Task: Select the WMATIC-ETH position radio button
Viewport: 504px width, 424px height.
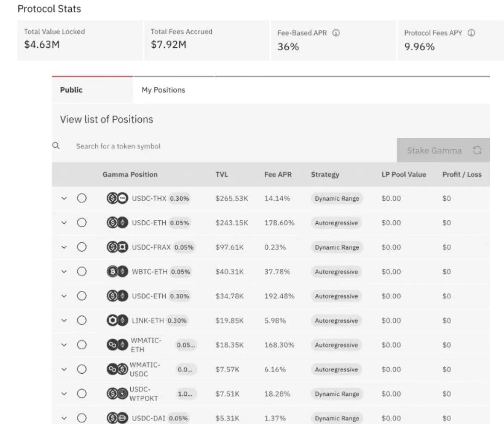Action: click(x=82, y=345)
